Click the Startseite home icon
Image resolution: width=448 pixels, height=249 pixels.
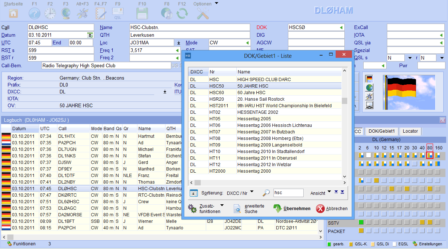pos(13,13)
